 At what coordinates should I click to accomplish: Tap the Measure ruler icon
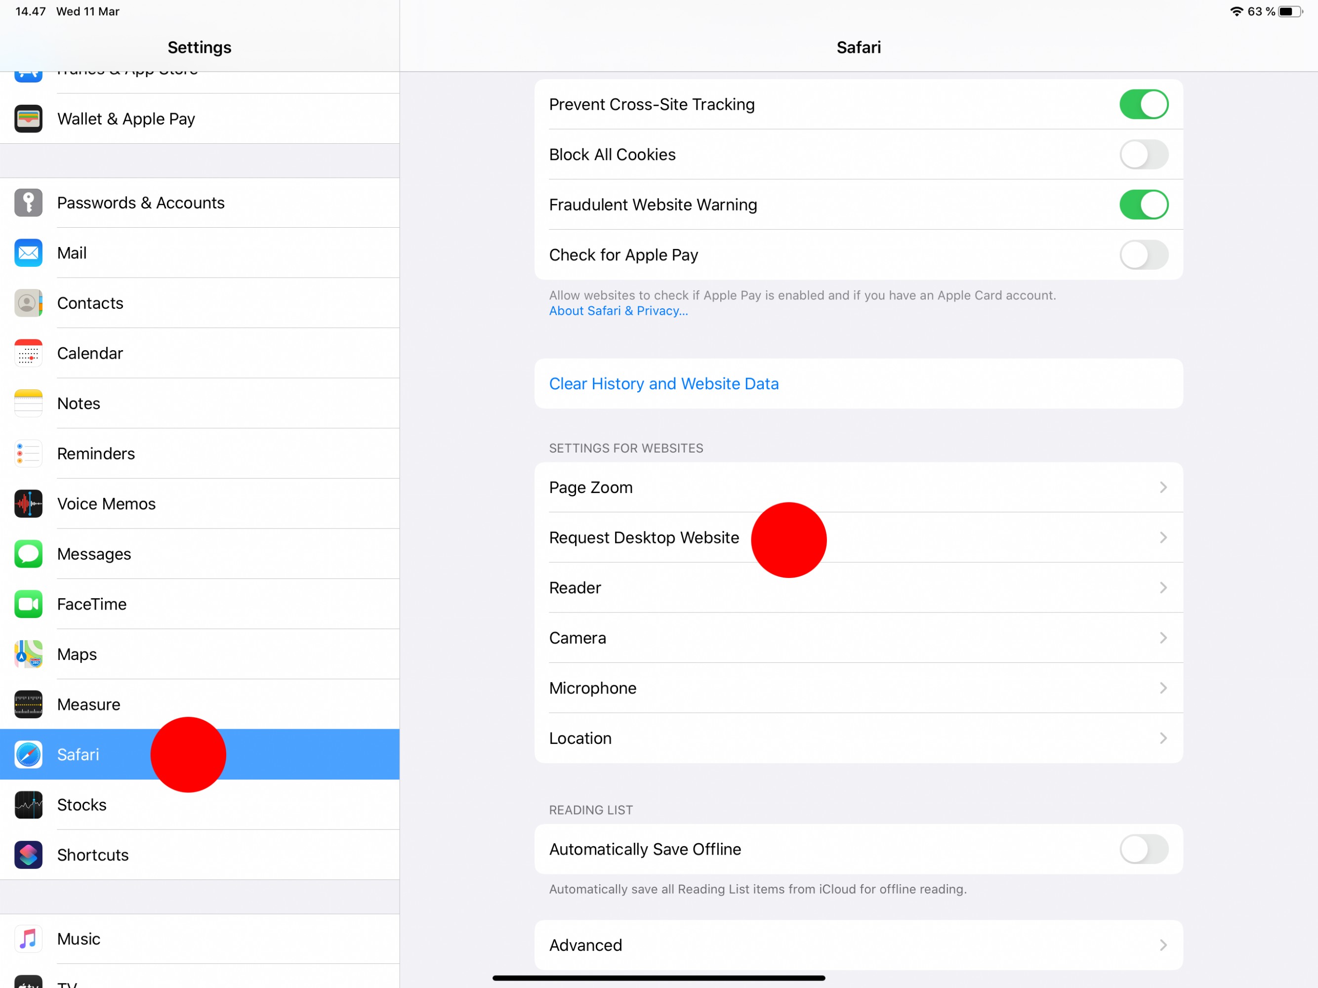pos(28,704)
